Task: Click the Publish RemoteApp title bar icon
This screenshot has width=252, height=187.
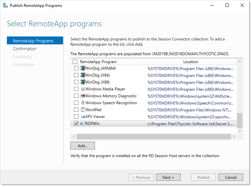Action: (6, 6)
